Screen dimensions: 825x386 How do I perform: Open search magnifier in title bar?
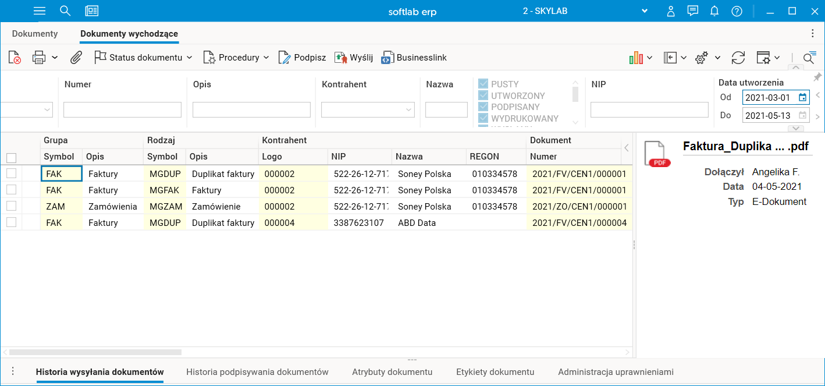point(66,11)
